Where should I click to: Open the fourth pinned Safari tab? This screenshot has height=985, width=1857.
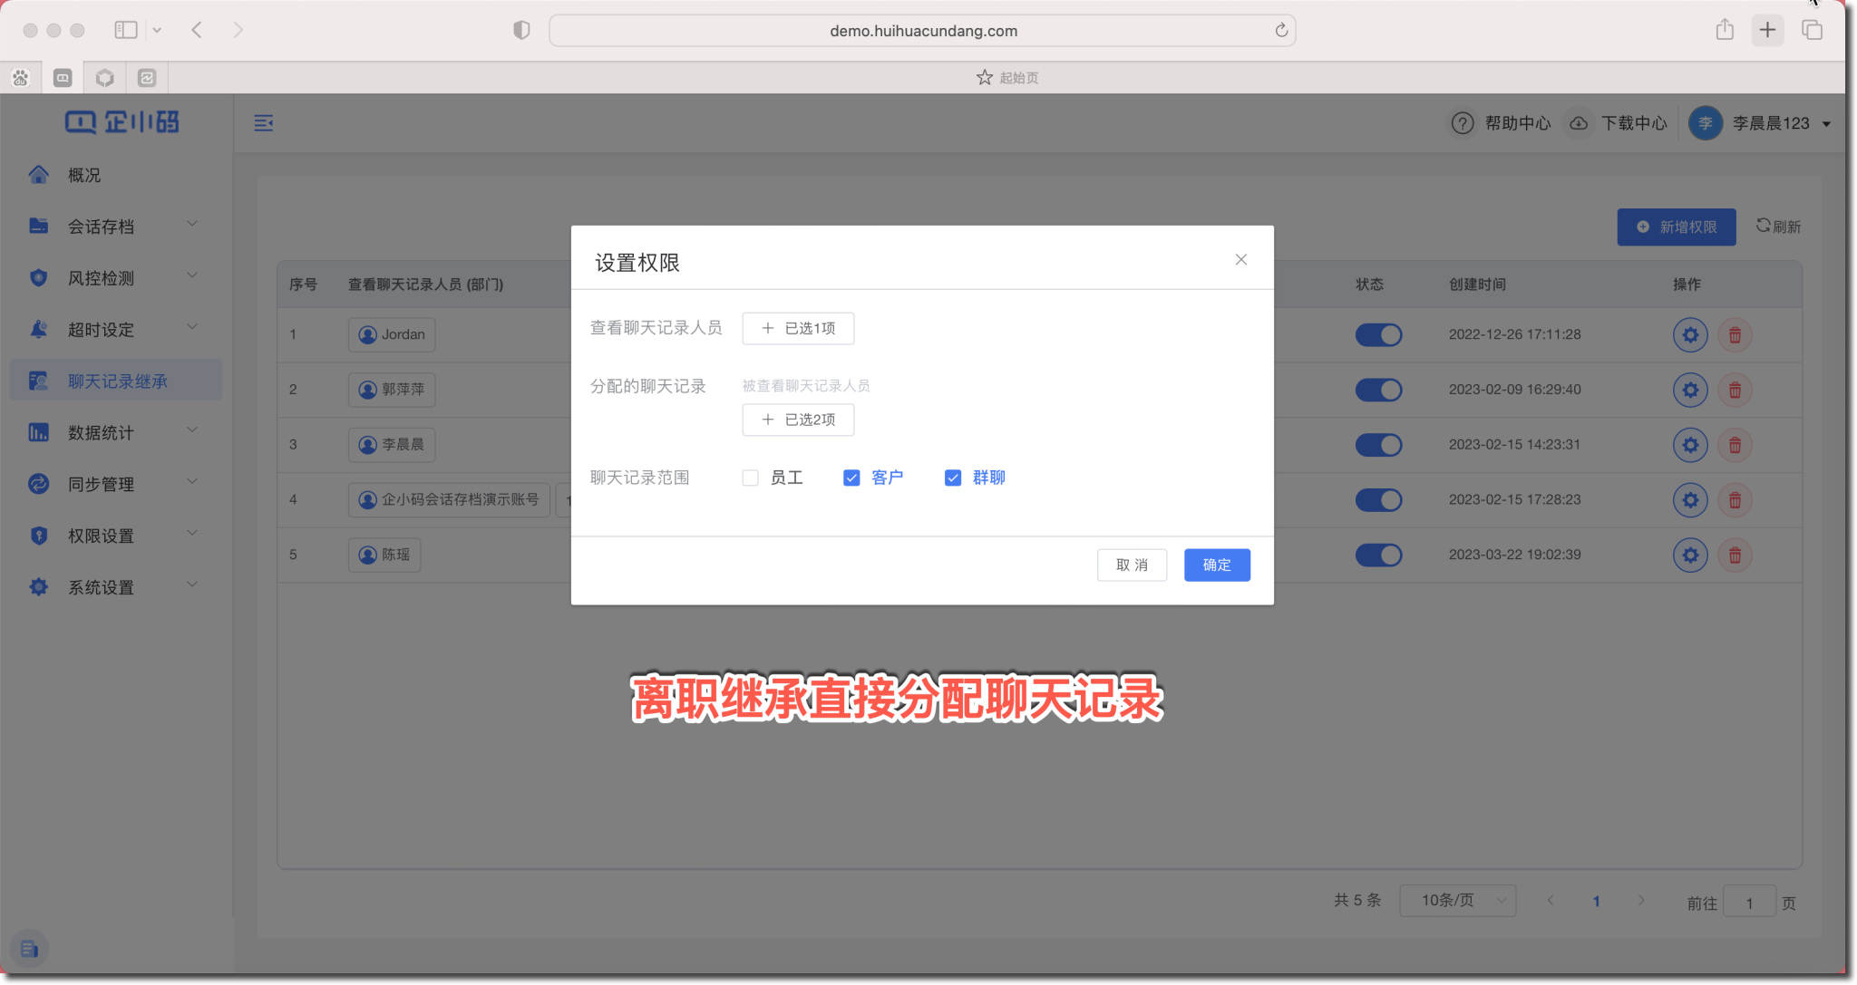[x=147, y=78]
